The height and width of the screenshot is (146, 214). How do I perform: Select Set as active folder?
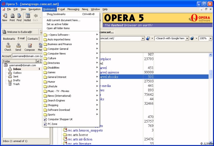pos(71,24)
